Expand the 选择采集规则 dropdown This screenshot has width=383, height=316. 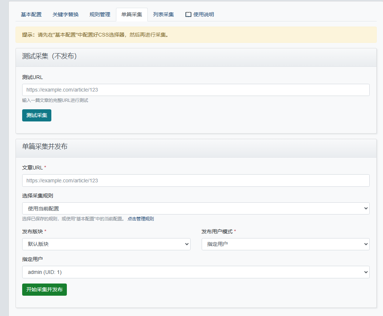pyautogui.click(x=196, y=208)
